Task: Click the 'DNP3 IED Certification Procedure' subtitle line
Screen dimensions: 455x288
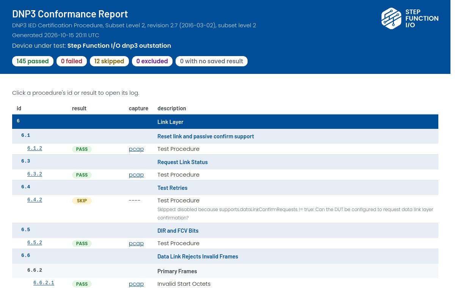Action: point(134,25)
